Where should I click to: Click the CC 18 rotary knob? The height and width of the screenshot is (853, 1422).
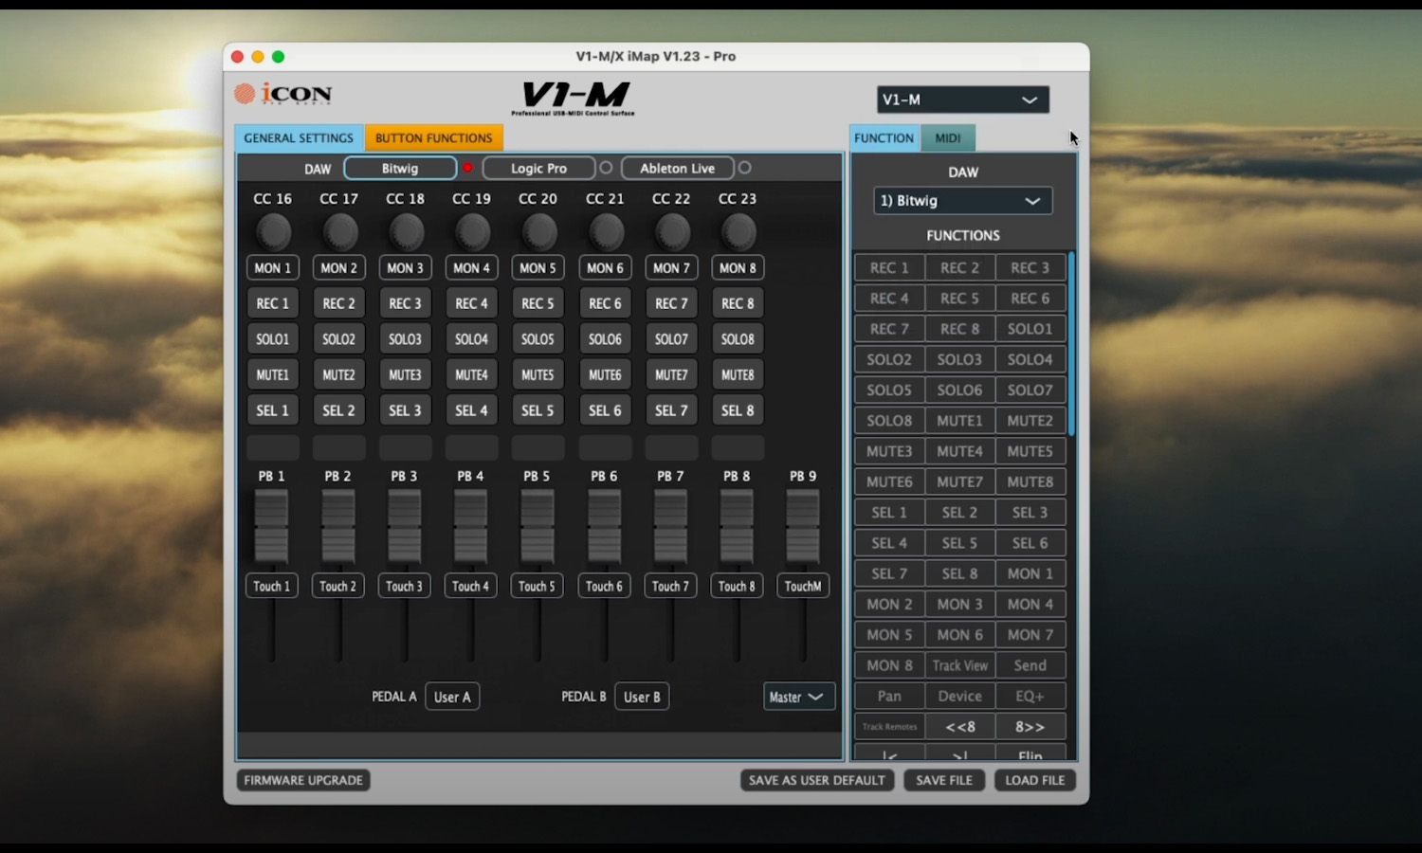pos(406,231)
